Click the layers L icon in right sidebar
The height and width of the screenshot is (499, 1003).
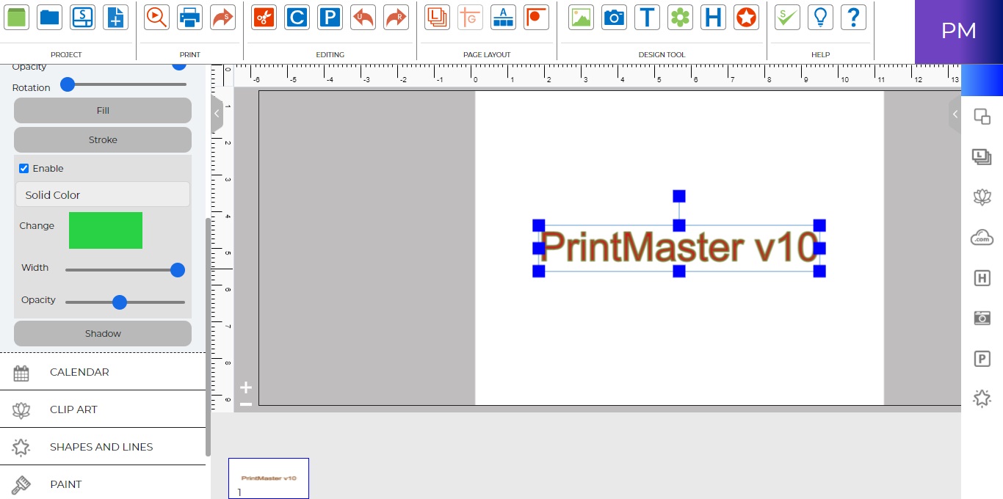coord(982,156)
